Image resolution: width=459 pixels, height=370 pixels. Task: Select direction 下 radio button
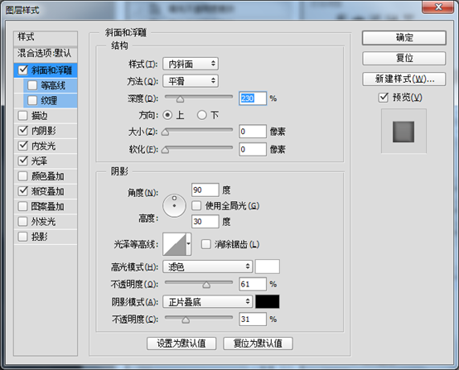tap(201, 115)
